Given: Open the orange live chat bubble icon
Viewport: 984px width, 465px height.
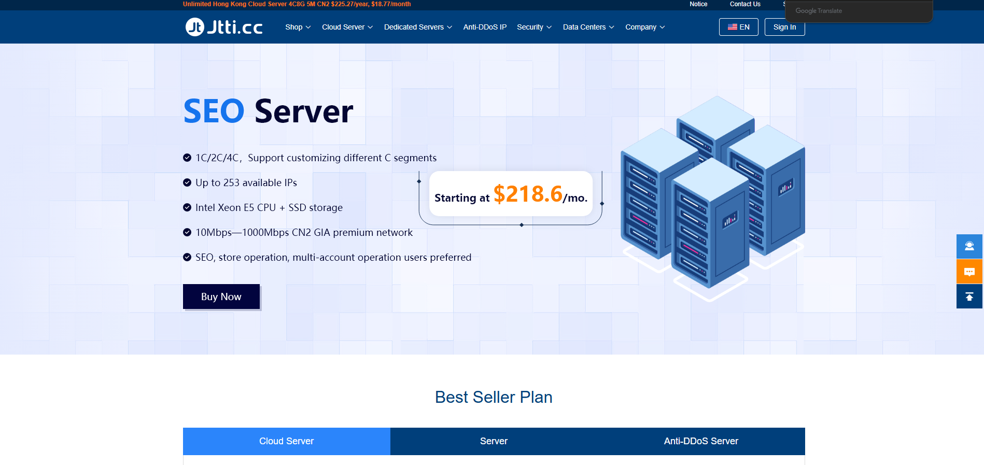Looking at the screenshot, I should [969, 272].
